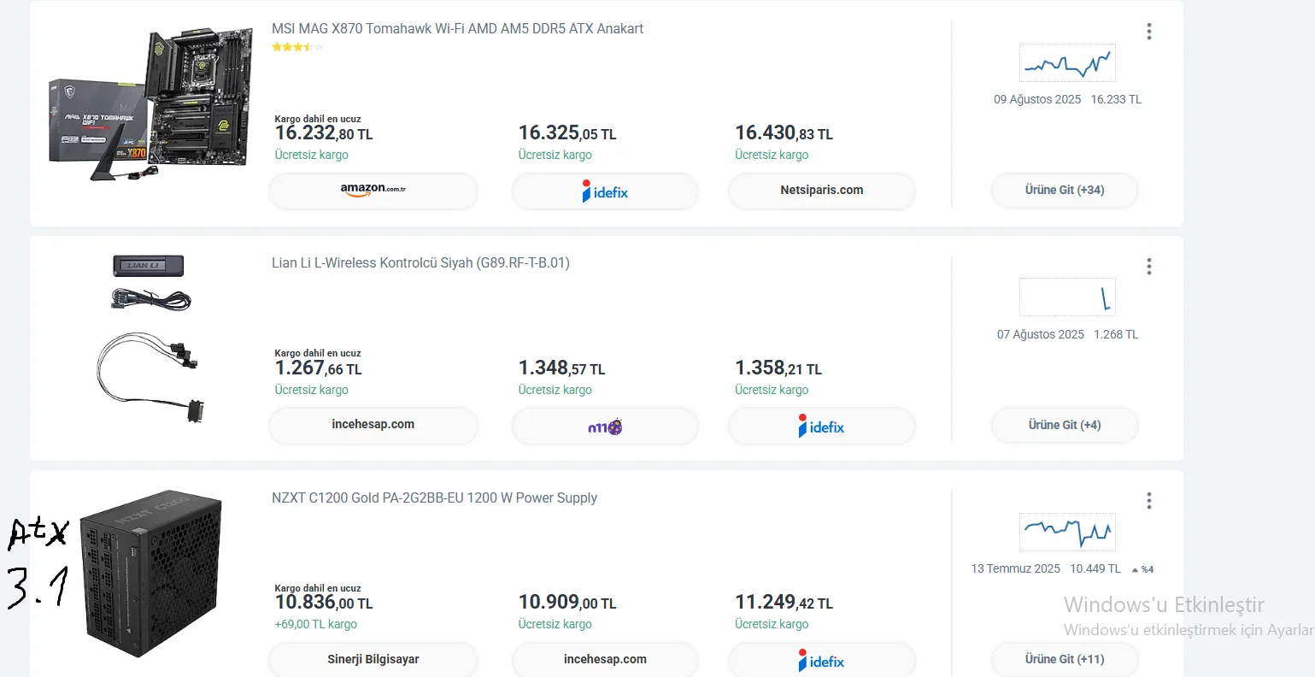Click Ürüne Git (+11) button

pos(1065,659)
